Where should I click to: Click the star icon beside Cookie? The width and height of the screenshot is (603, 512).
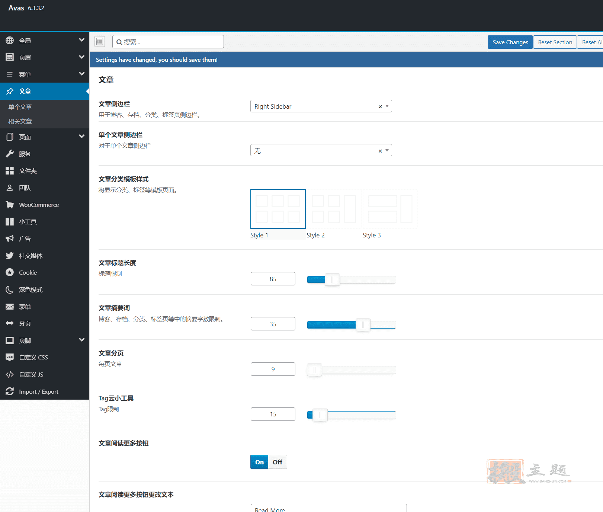[x=10, y=272]
